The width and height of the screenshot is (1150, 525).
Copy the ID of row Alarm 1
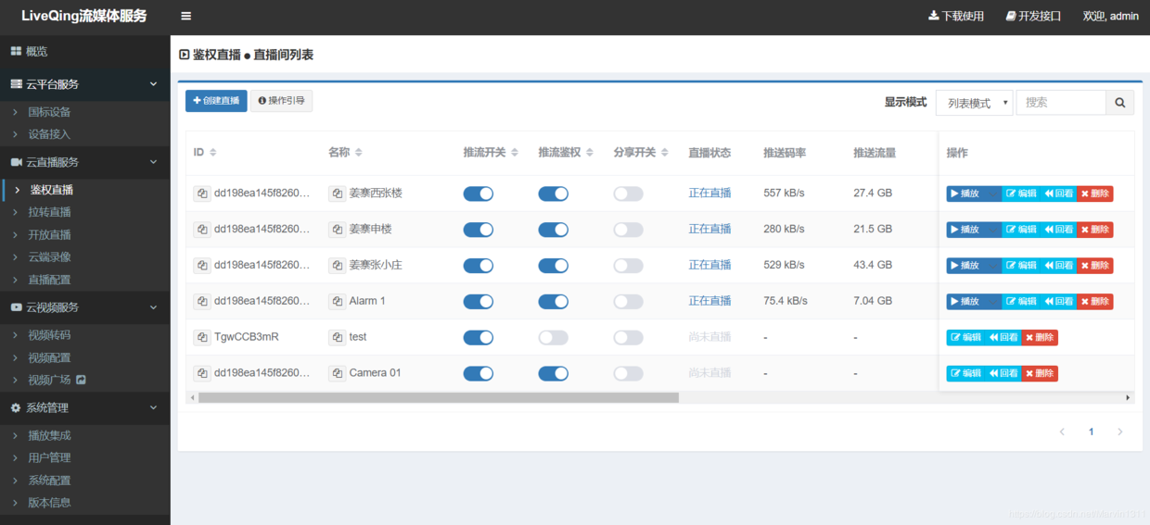(x=201, y=302)
